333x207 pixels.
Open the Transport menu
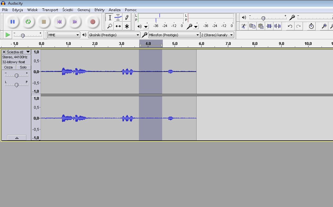(50, 10)
